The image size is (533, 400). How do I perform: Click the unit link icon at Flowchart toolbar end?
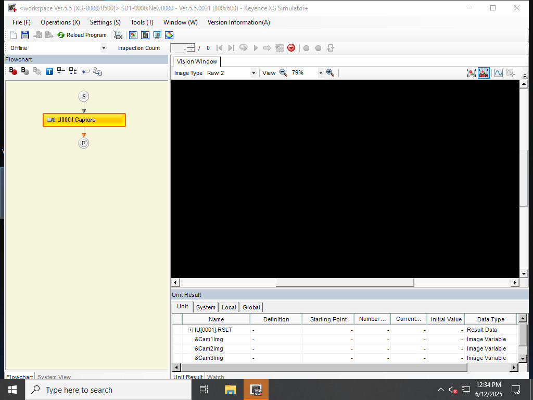97,71
